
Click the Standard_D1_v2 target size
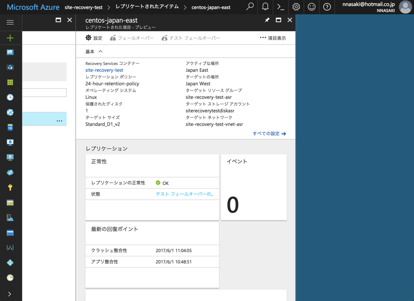(102, 124)
